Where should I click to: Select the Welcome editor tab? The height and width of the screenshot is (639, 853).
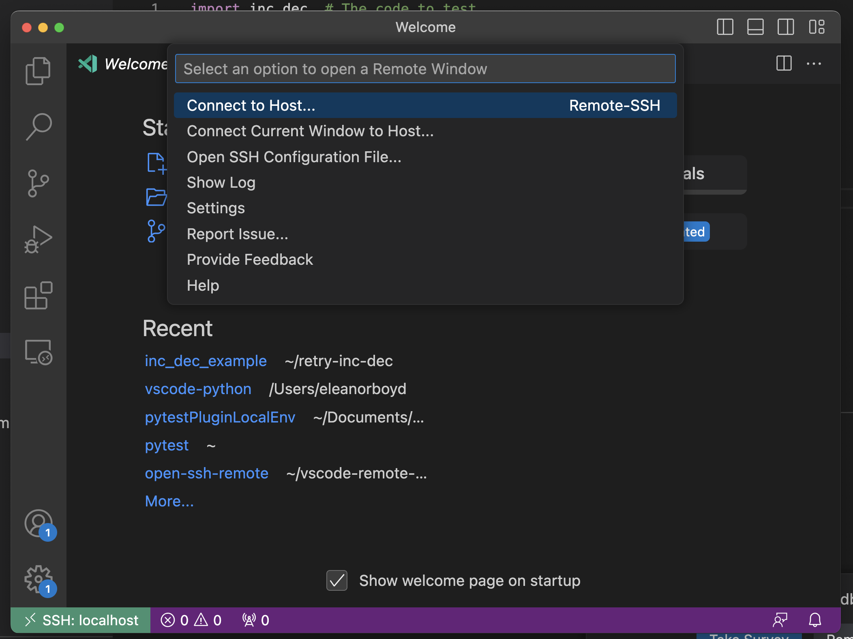[122, 64]
